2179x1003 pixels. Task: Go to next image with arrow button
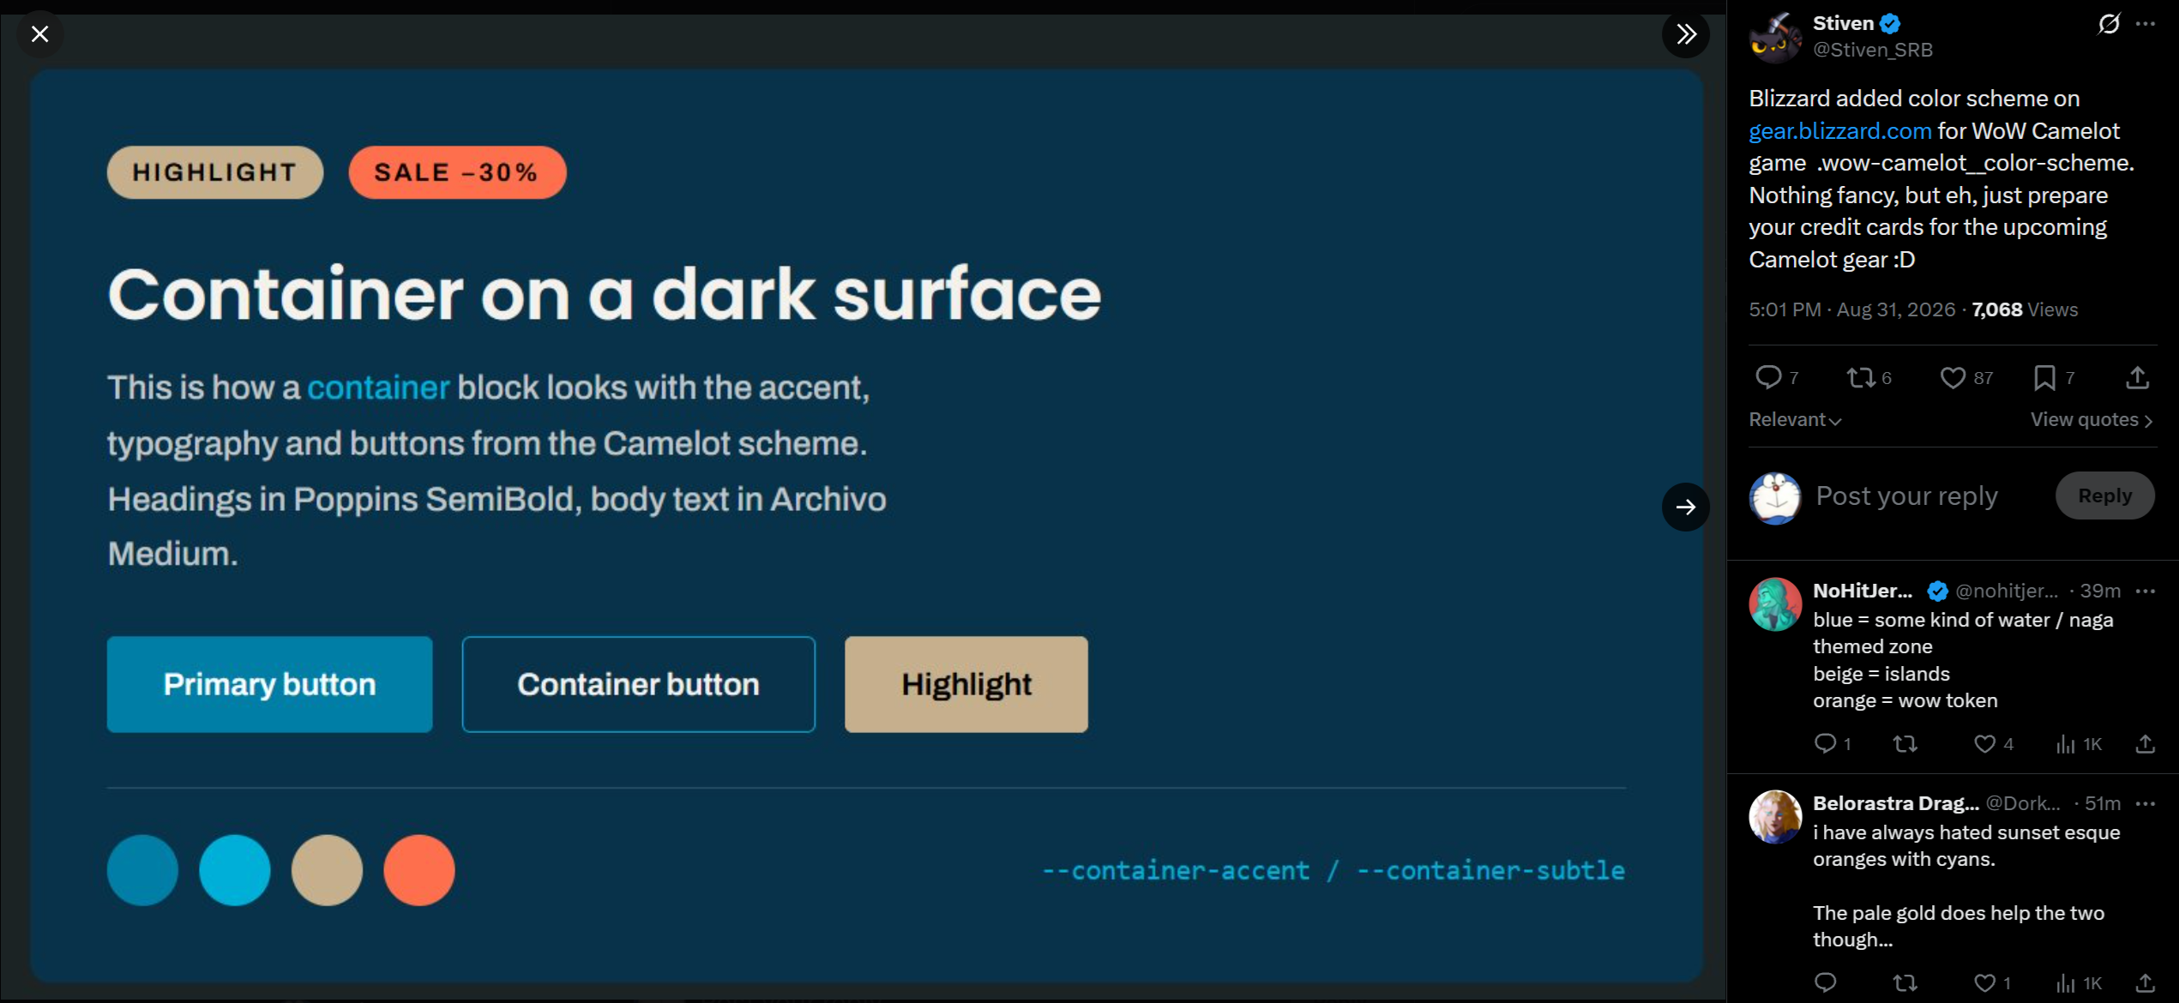click(1686, 508)
